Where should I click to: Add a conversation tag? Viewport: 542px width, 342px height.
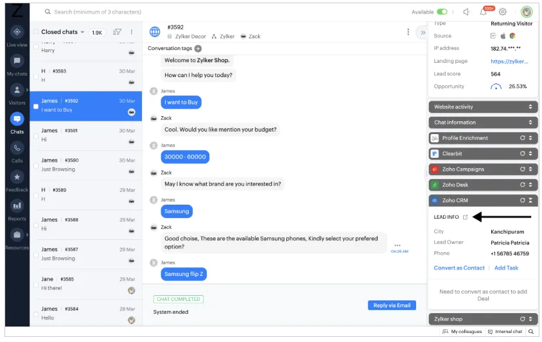coord(198,49)
